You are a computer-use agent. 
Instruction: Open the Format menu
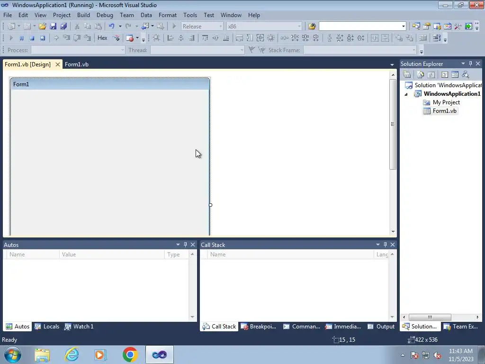coord(167,15)
